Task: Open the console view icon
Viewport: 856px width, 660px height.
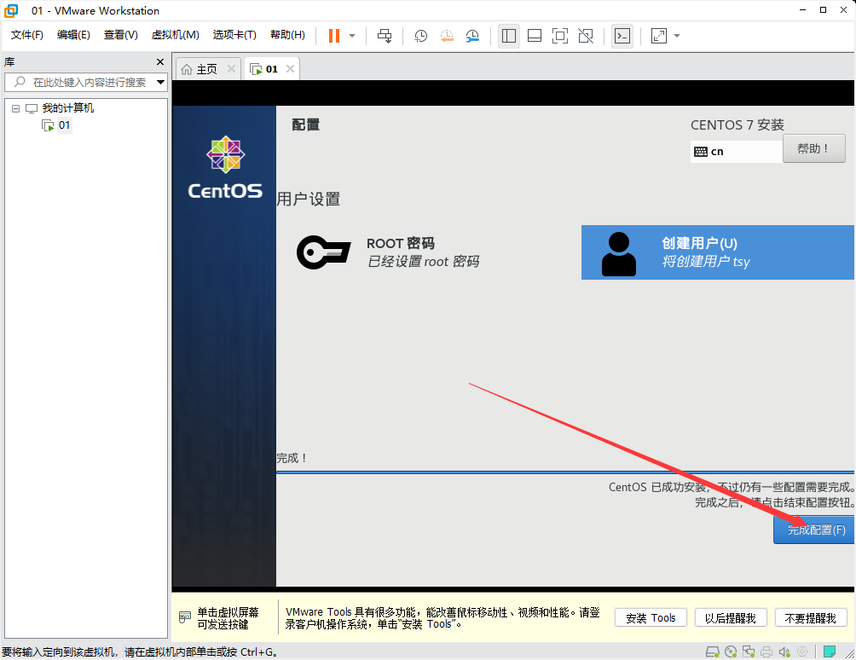Action: (622, 36)
